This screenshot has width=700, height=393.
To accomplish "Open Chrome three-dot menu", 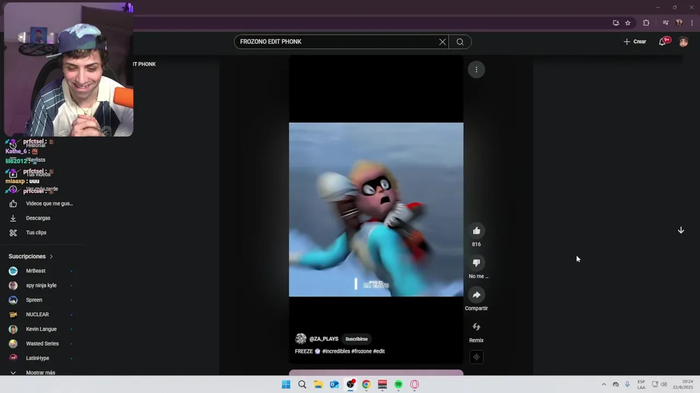I will coord(692,23).
